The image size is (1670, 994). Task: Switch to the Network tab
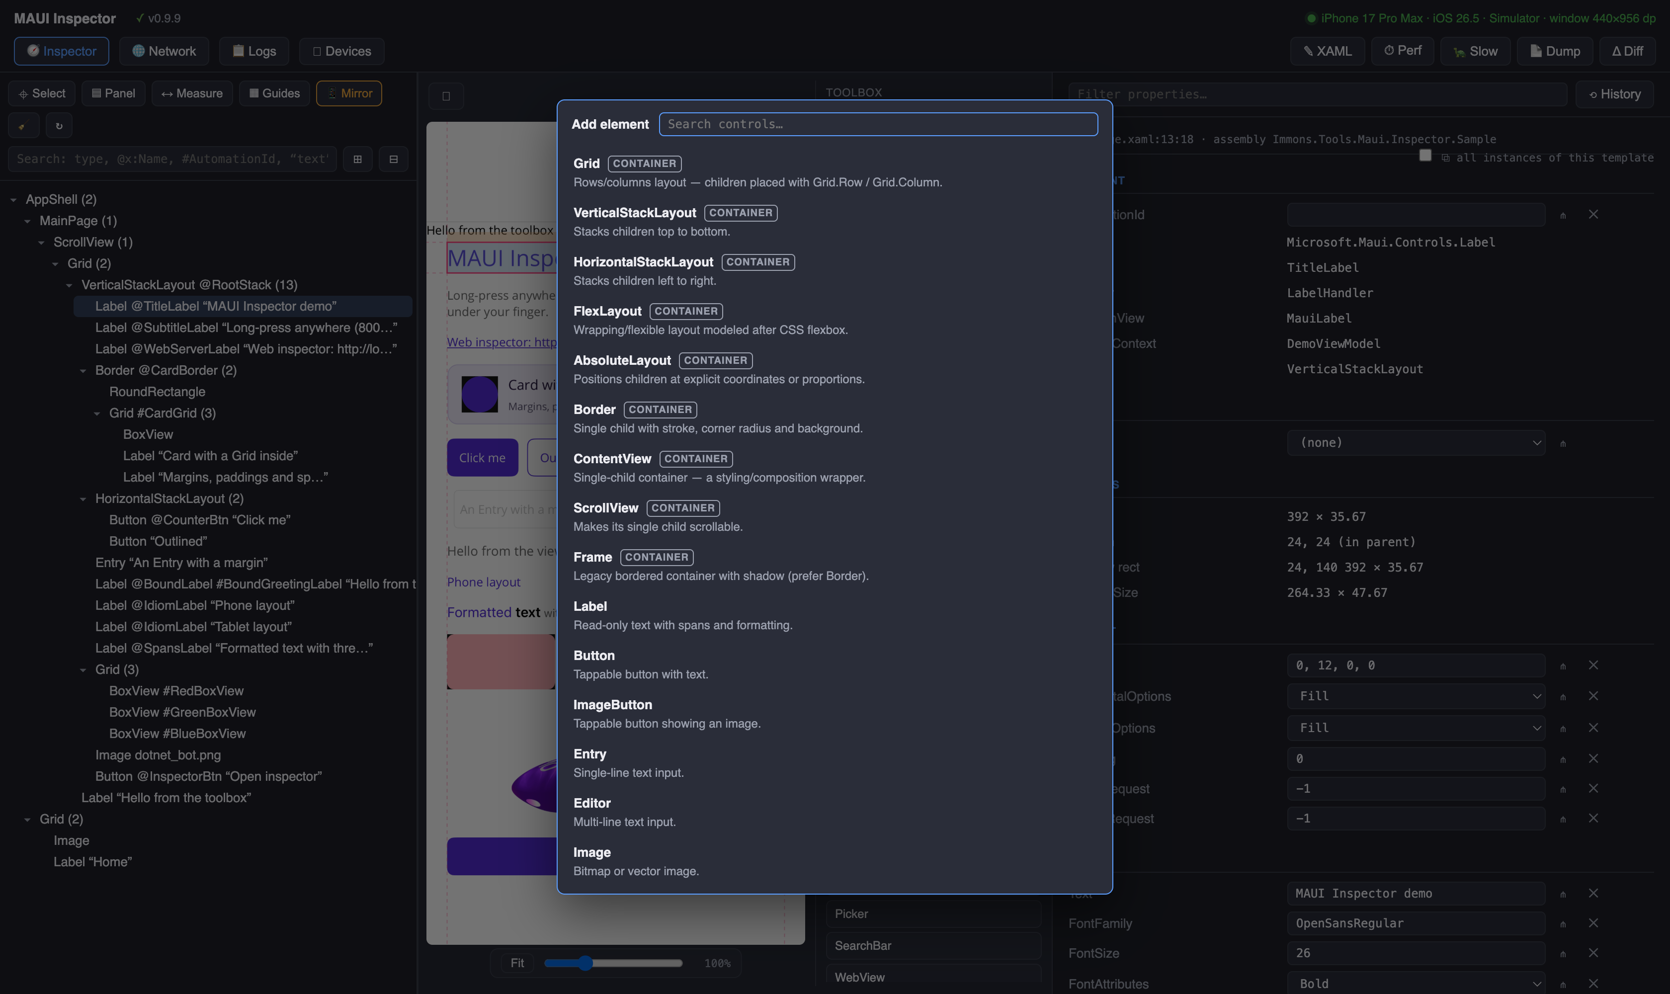[x=164, y=51]
